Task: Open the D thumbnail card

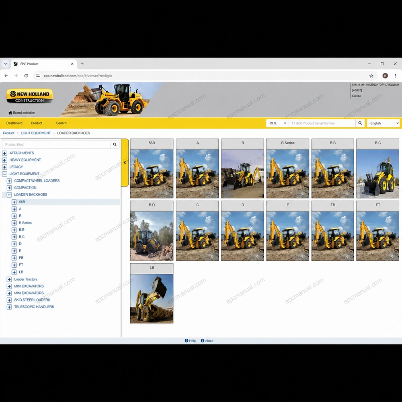Action: coord(242,231)
